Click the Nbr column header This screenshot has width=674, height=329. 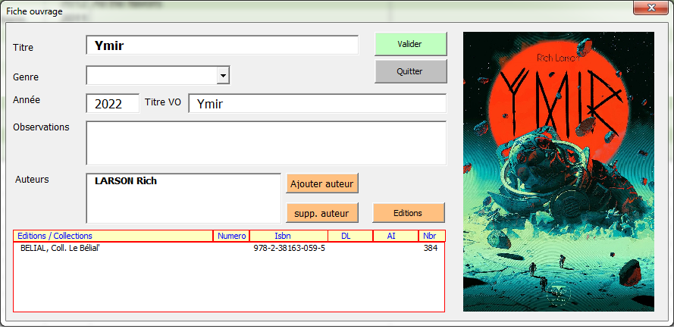pos(431,236)
